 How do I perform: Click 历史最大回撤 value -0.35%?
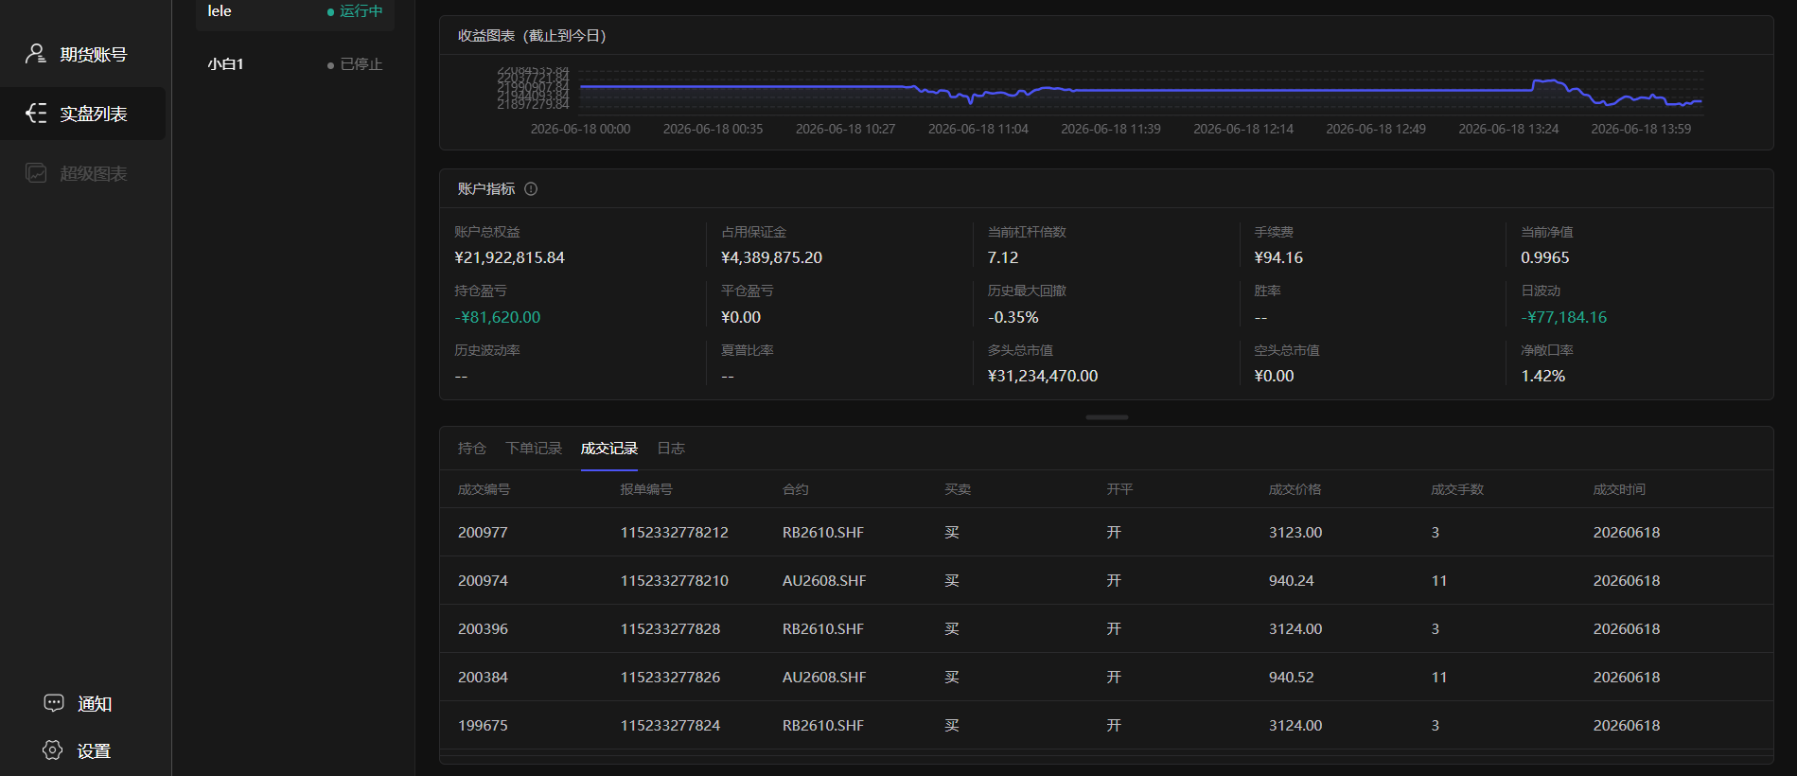(1013, 317)
